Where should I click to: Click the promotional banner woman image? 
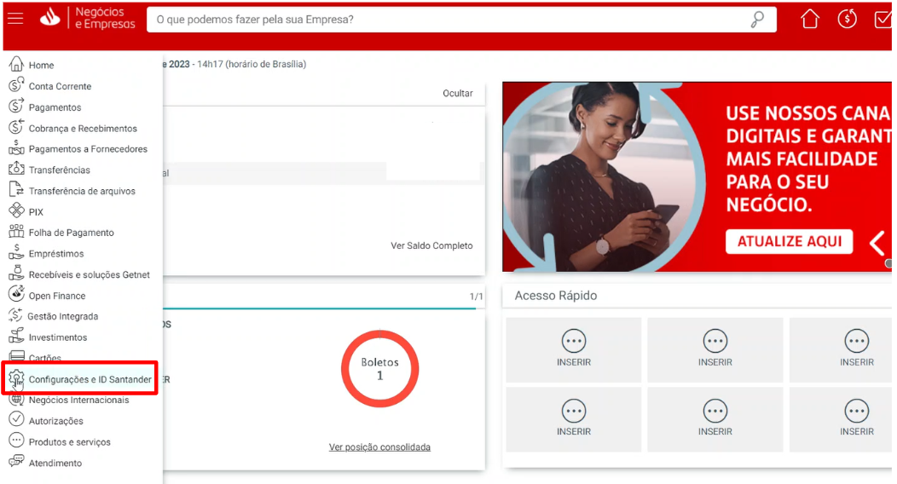[604, 176]
